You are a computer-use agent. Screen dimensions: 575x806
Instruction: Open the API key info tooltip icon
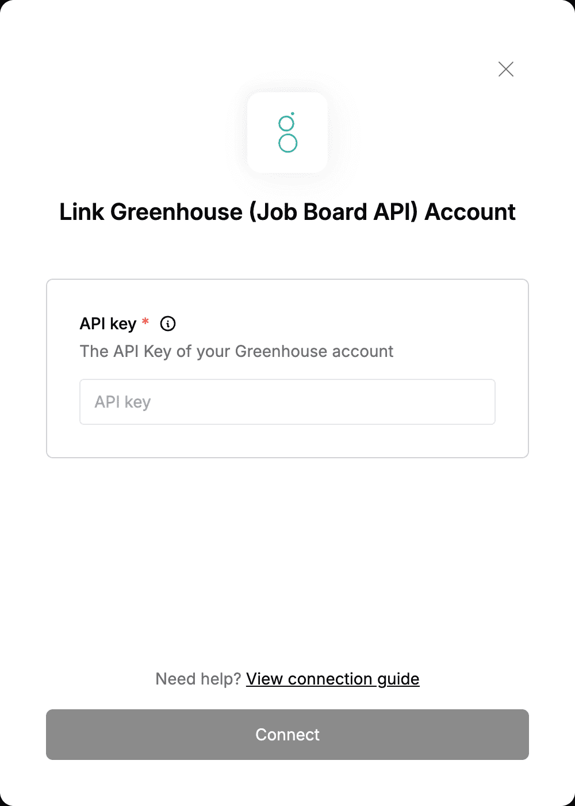click(168, 324)
